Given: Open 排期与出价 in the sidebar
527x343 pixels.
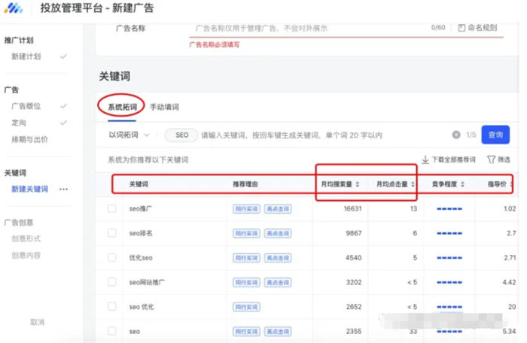Looking at the screenshot, I should 30,139.
